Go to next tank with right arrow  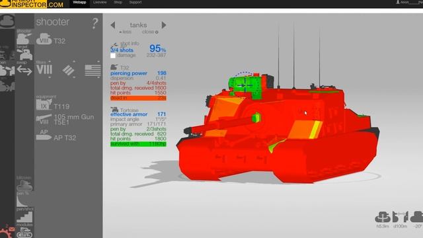(164, 25)
